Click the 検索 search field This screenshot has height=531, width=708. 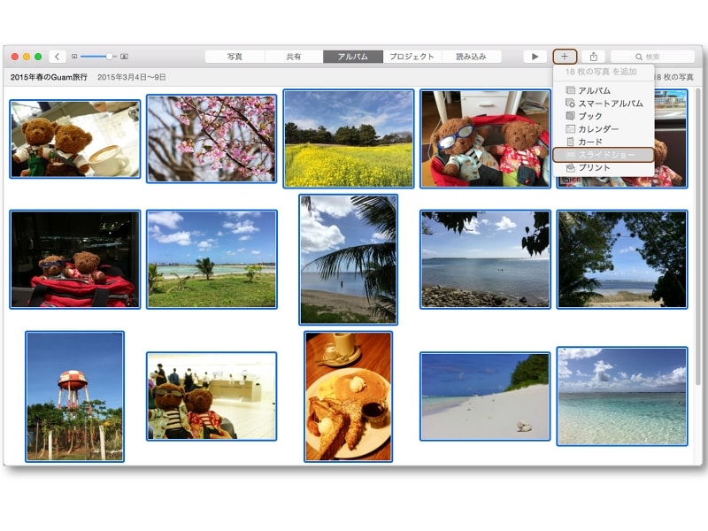652,57
